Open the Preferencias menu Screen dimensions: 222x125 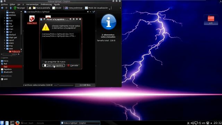(x=46, y=5)
